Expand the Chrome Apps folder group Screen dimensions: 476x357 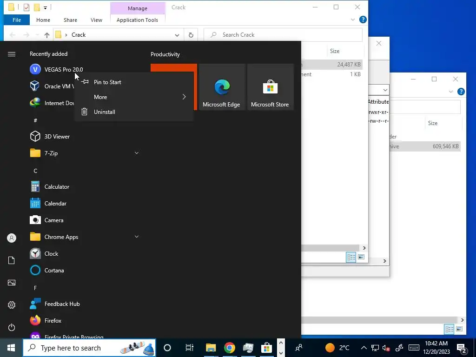tap(137, 237)
